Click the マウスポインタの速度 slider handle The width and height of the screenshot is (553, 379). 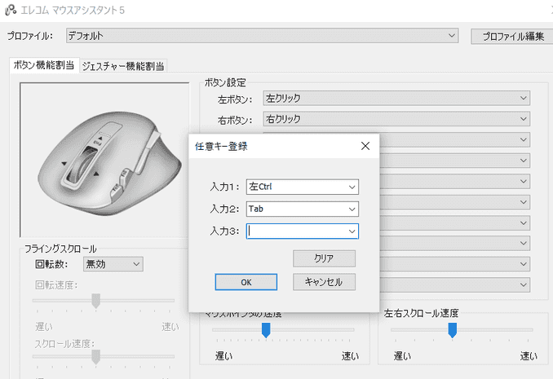(x=266, y=329)
